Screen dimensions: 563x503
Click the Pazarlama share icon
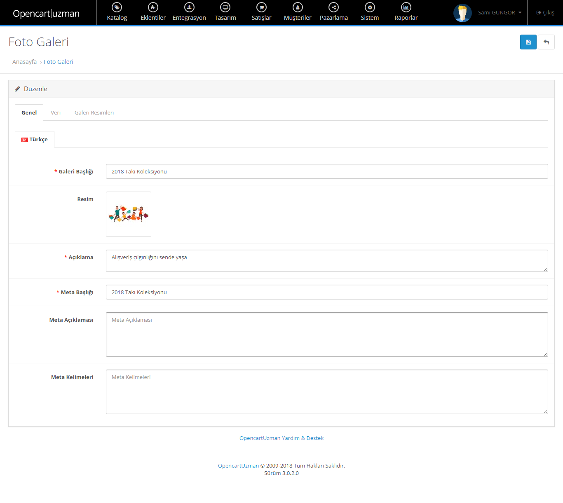point(334,7)
